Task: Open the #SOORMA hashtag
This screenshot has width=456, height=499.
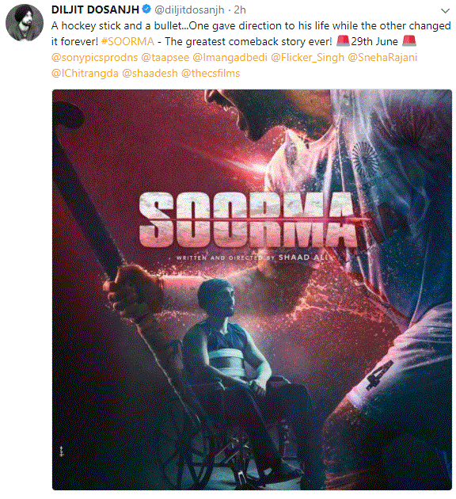Action: coord(127,41)
